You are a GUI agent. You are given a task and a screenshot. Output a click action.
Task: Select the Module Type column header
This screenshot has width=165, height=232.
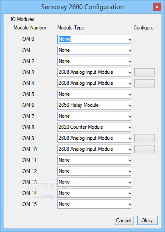coord(71,28)
